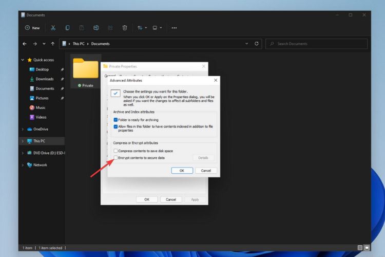Image resolution: width=385 pixels, height=257 pixels.
Task: Open the Network item in sidebar
Action: (x=40, y=165)
